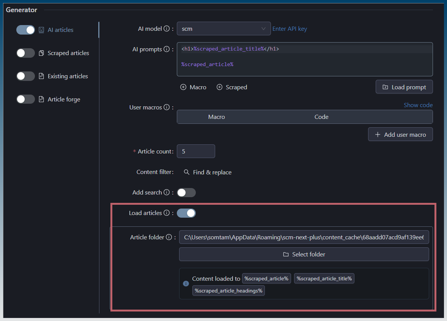The height and width of the screenshot is (321, 447).
Task: Click the Select folder button
Action: coord(304,254)
